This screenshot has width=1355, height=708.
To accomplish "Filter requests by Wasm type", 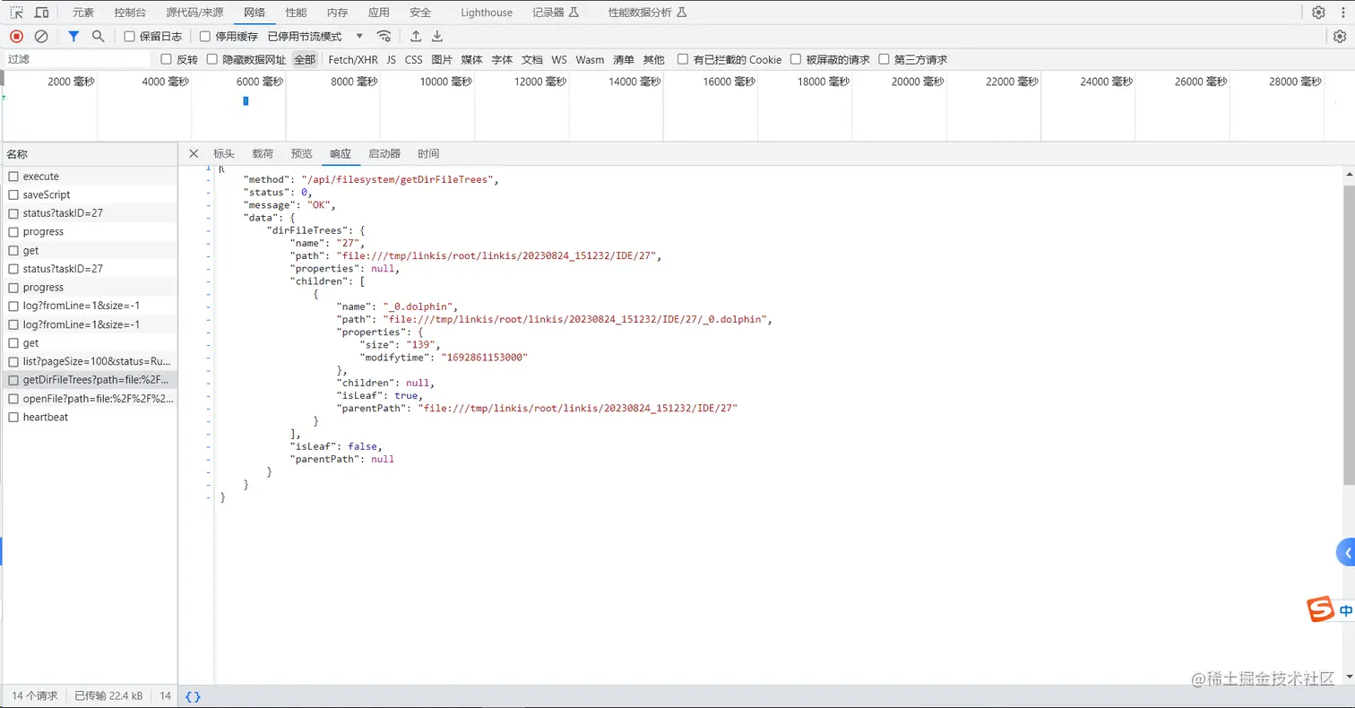I will (590, 60).
